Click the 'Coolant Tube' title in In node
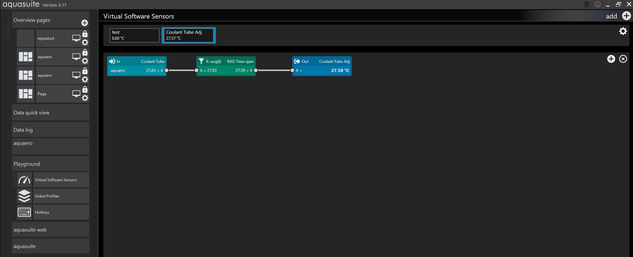Image resolution: width=633 pixels, height=257 pixels. coord(153,62)
